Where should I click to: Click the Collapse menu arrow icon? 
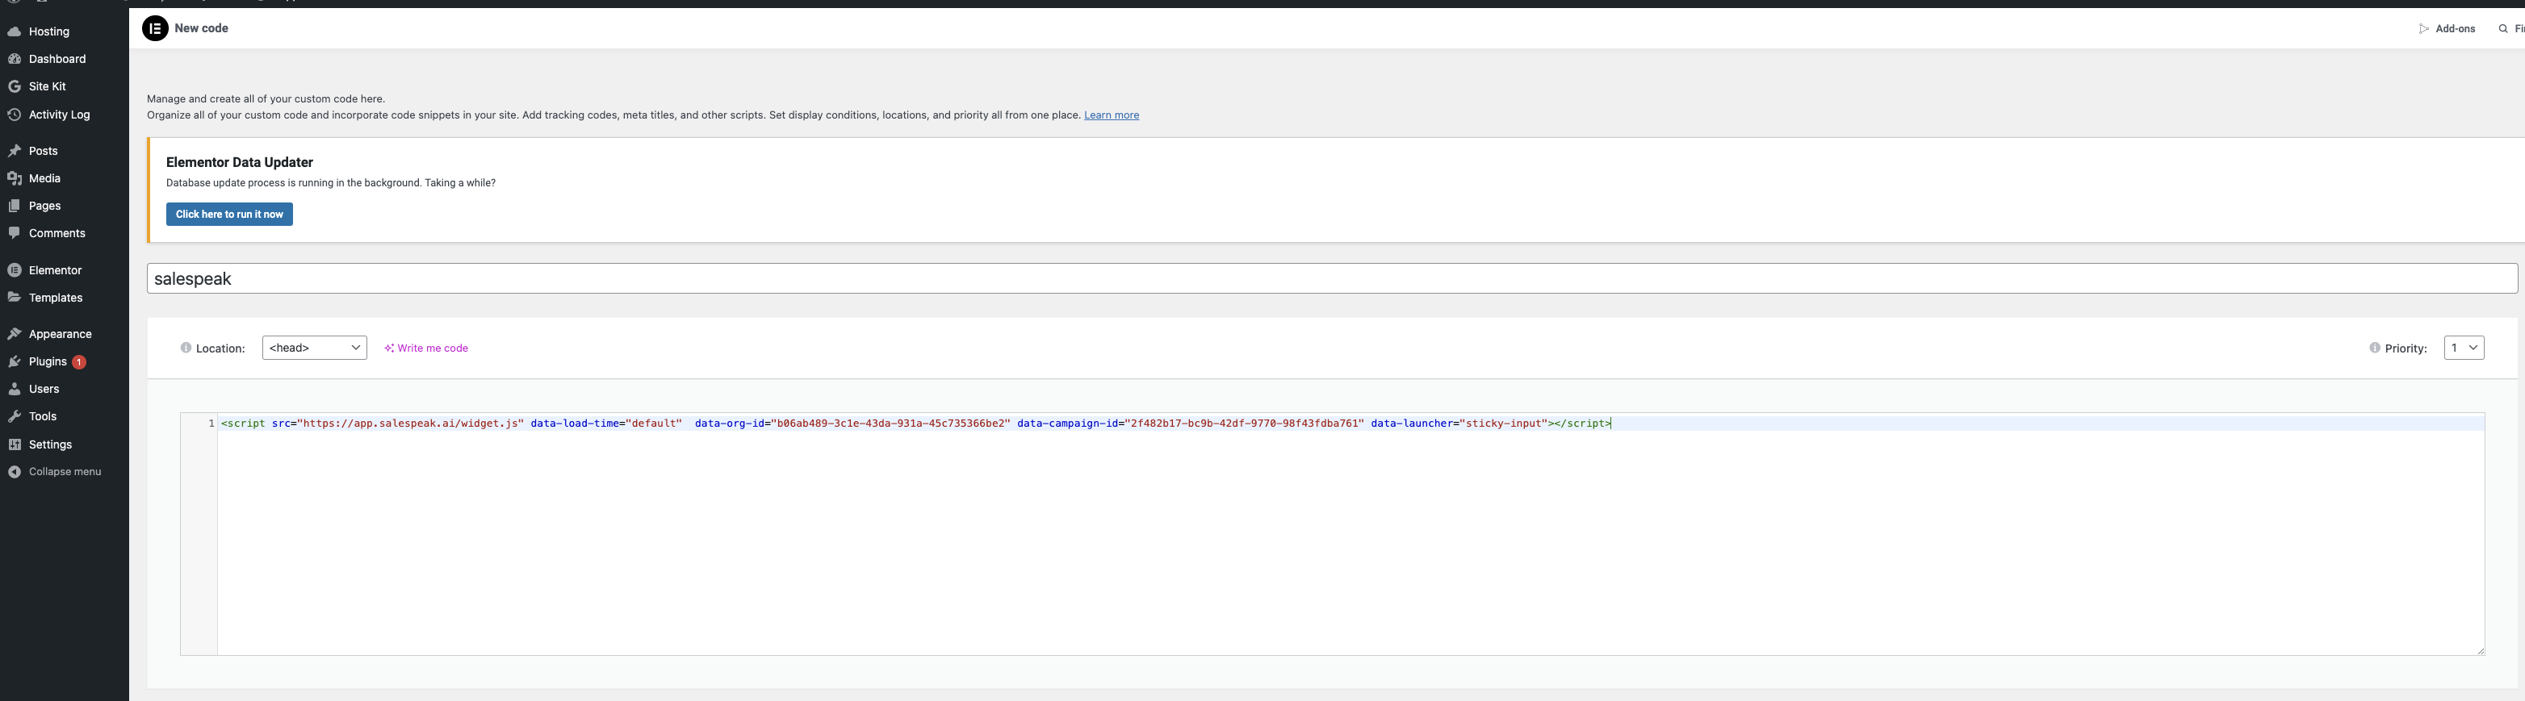tap(15, 472)
